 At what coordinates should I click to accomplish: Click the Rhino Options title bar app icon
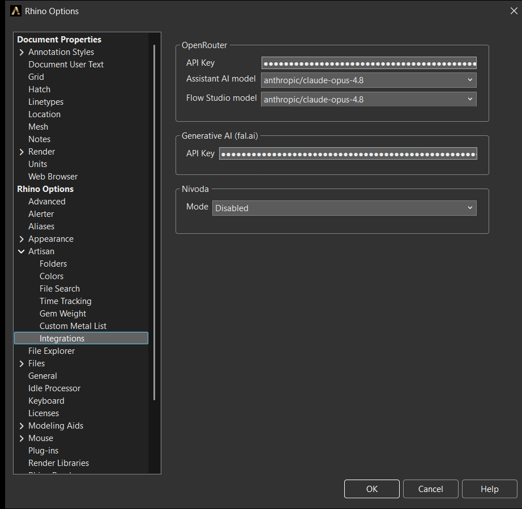click(x=15, y=11)
